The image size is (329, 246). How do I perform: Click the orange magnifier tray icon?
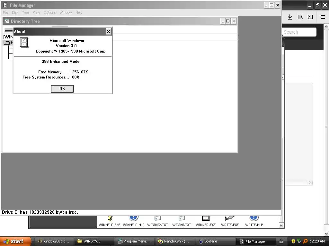point(305,241)
